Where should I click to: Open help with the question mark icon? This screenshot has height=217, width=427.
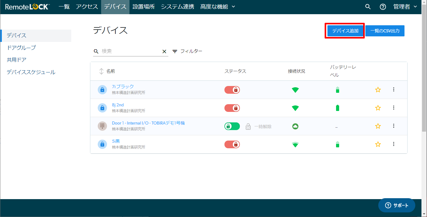383,7
